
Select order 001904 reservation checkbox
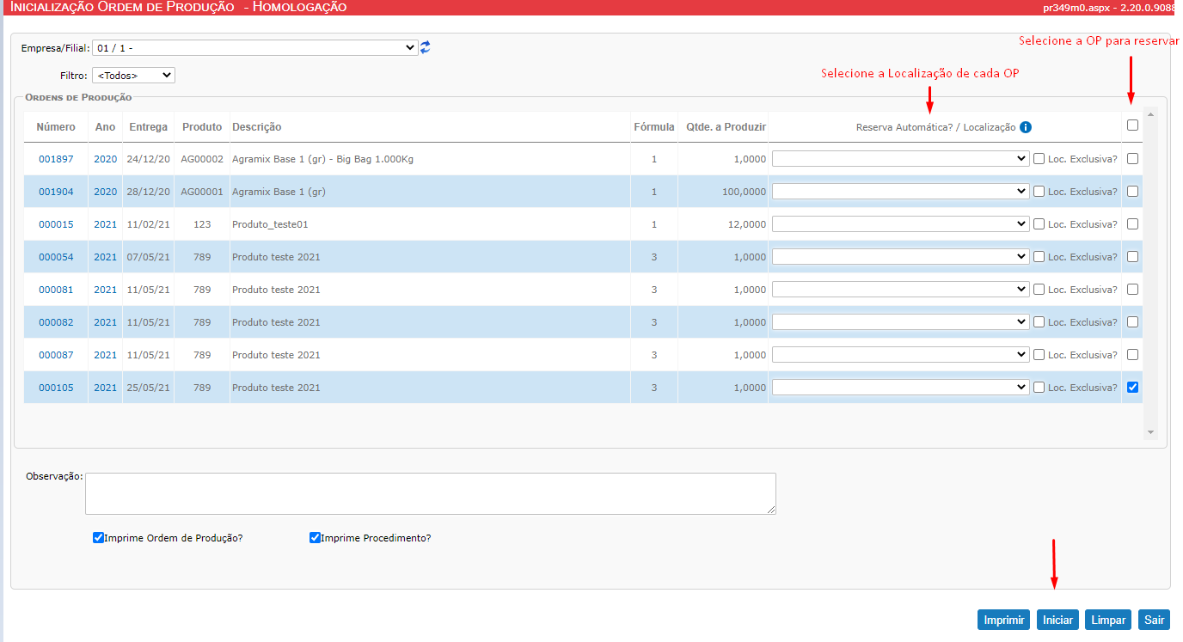point(1132,191)
